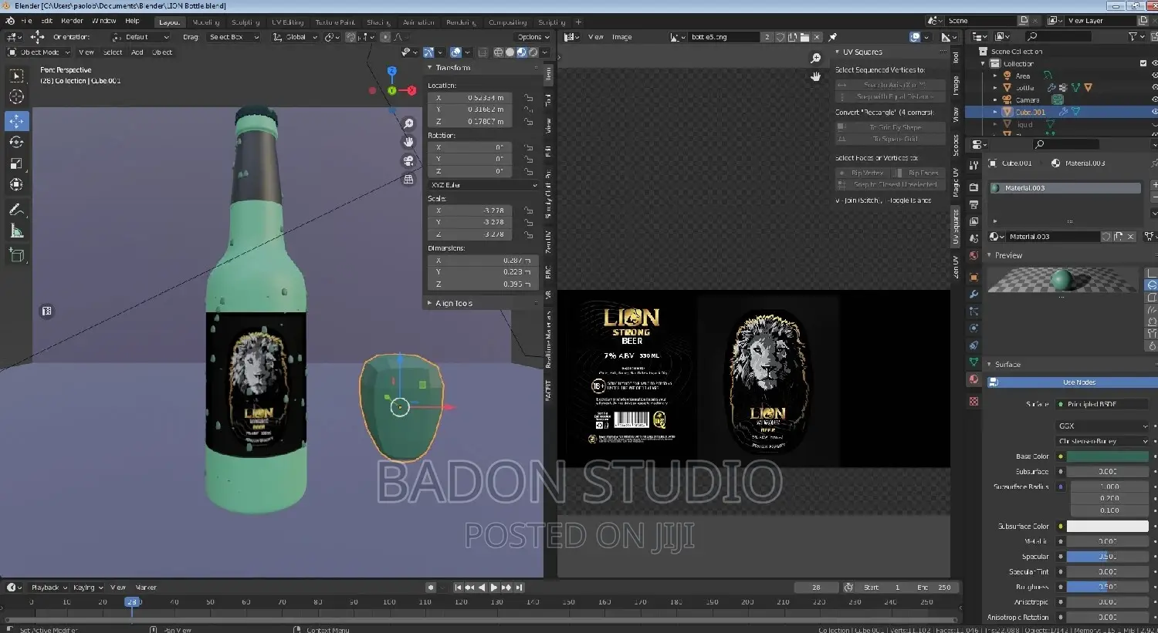The height and width of the screenshot is (633, 1158).
Task: Activate the Scale tool
Action: [x=16, y=163]
